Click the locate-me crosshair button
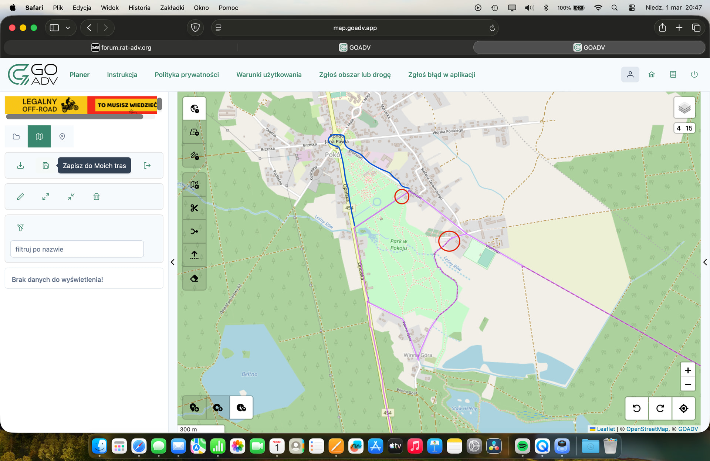Image resolution: width=710 pixels, height=461 pixels. point(683,408)
